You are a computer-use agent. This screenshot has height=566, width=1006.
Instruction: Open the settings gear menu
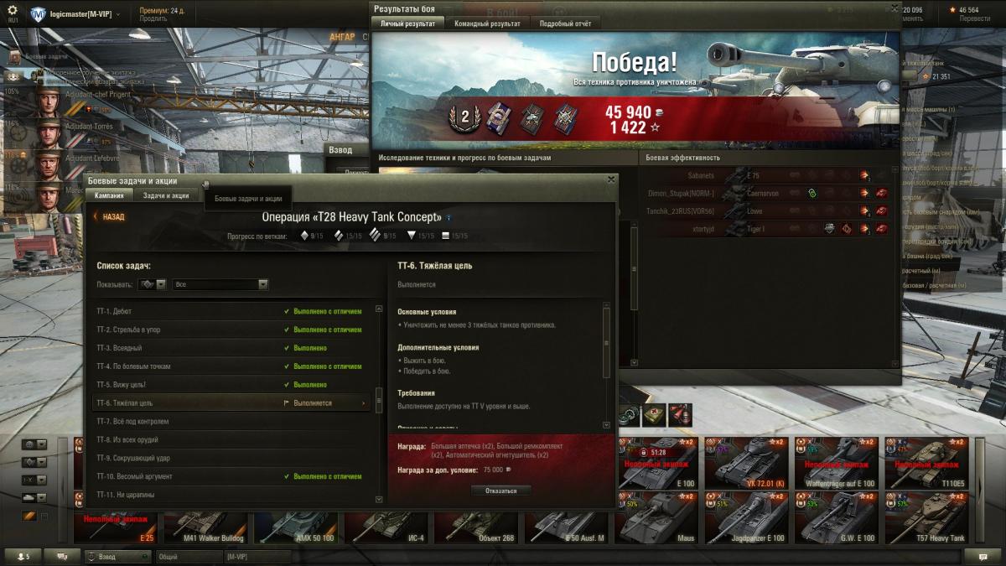pos(12,9)
